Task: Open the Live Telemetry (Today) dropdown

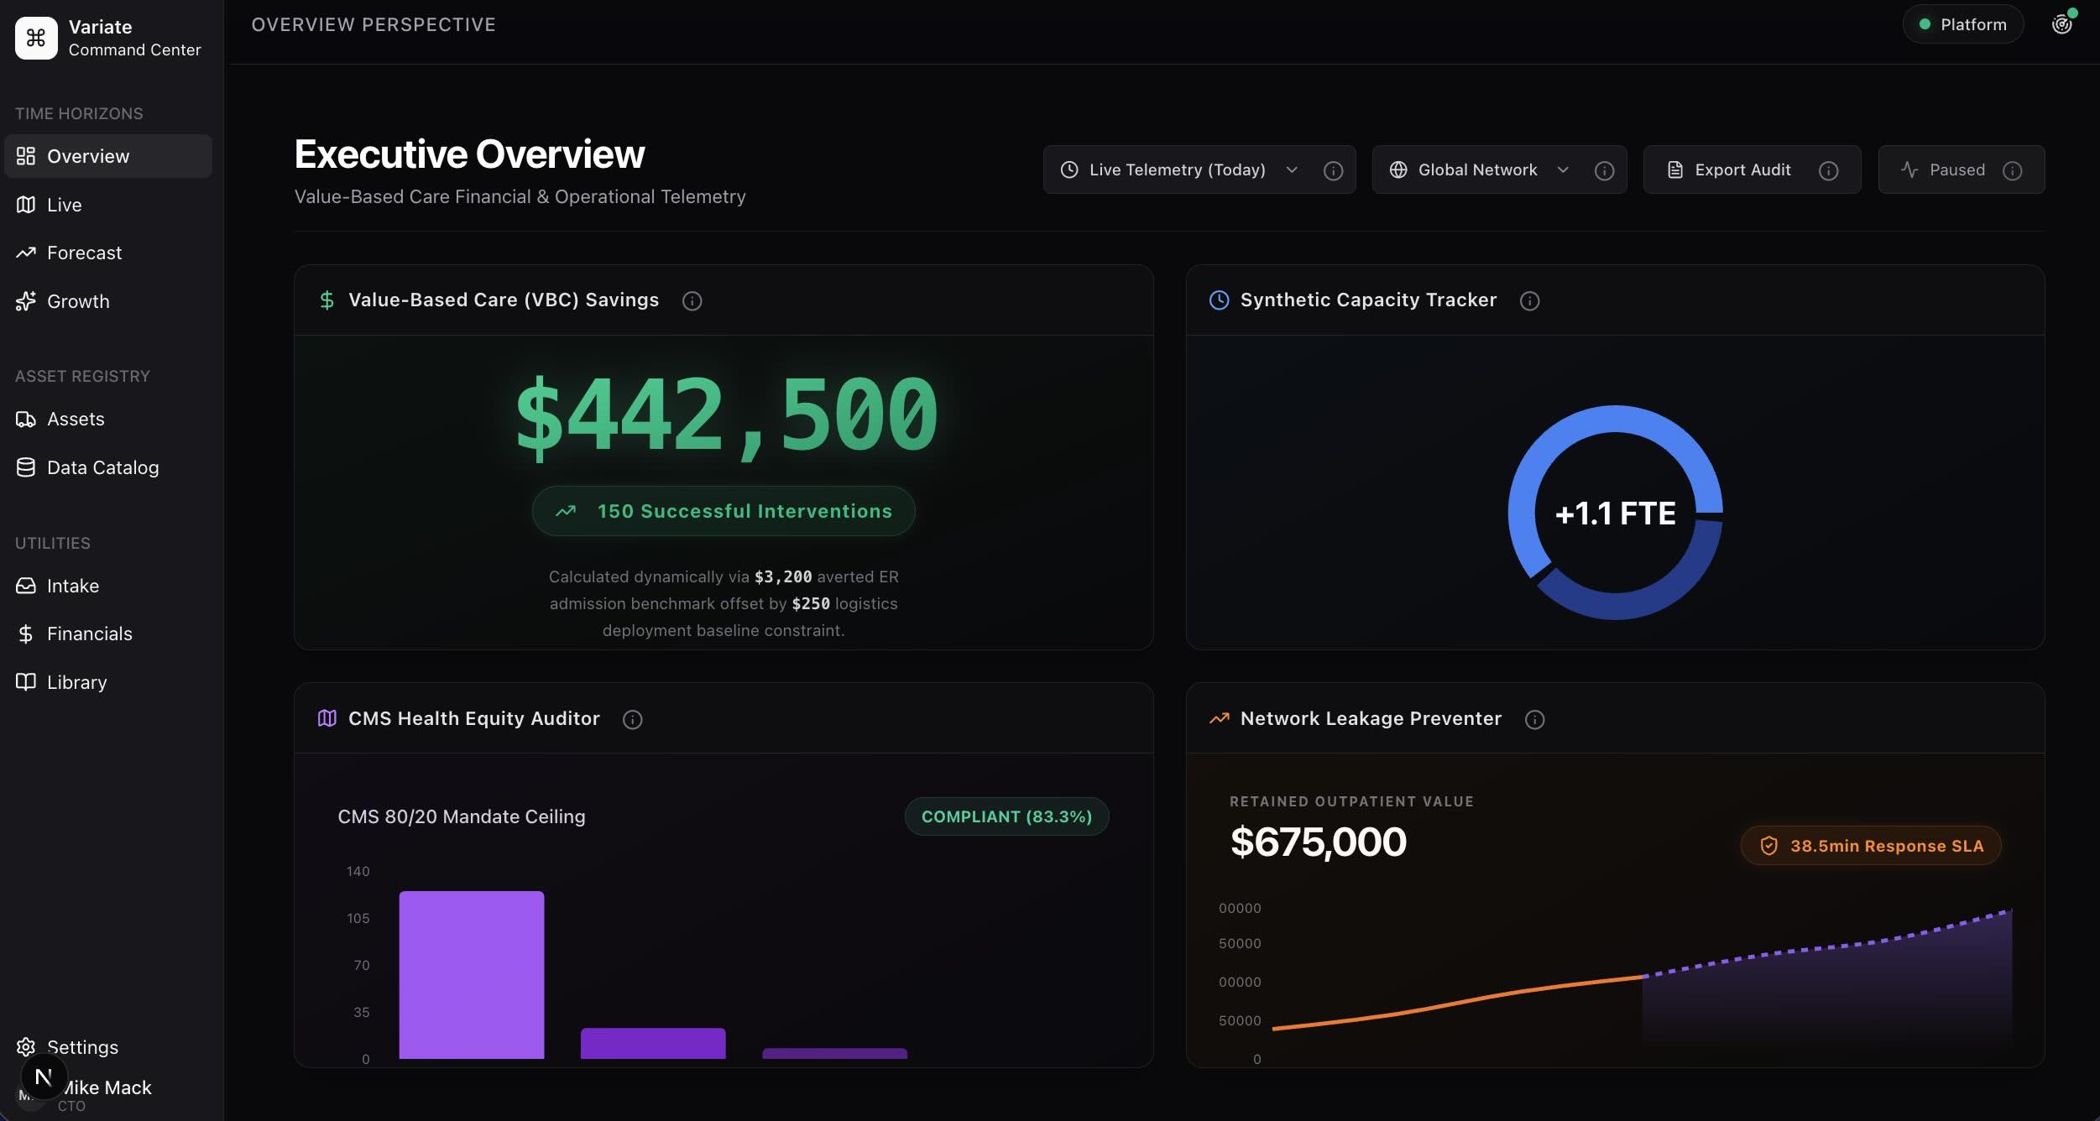Action: (x=1177, y=170)
